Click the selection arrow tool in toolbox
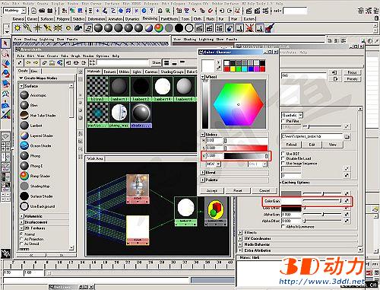Screen dimensions: 380x290 pos(5,43)
